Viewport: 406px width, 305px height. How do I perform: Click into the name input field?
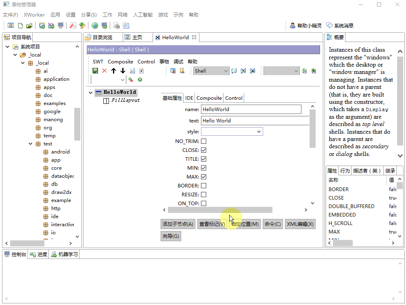click(x=251, y=109)
